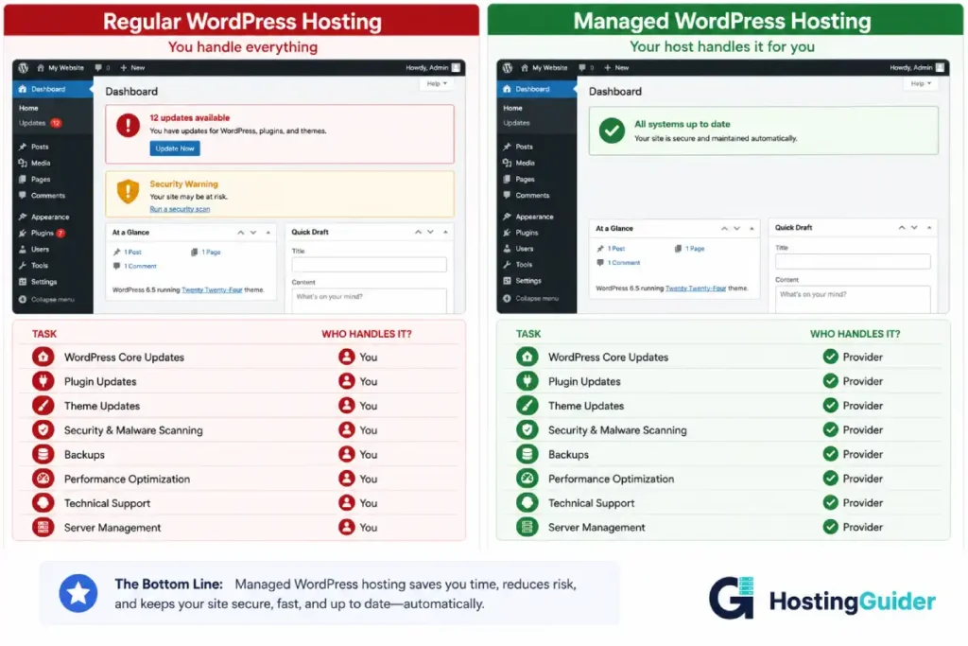Open Help dropdown in Managed Hosting dashboard
Viewport: 968px width, 646px height.
(x=921, y=83)
